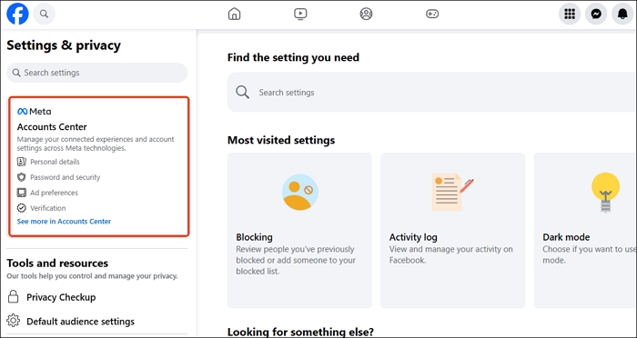Click the Default audience settings gear icon

14,321
